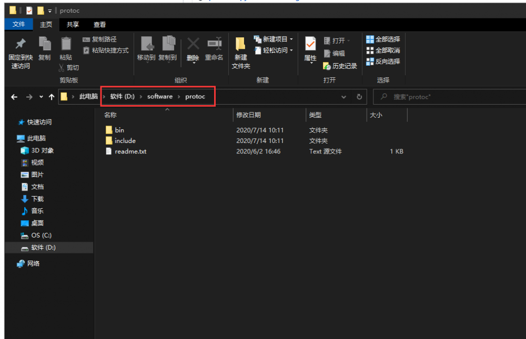Viewport: 526px width, 339px height.
Task: Open Move to (移动到) menu
Action: point(146,49)
